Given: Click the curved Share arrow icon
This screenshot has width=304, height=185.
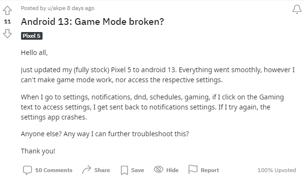Looking at the screenshot, I should [x=87, y=170].
